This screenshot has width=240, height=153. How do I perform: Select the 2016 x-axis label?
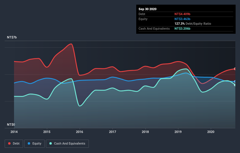[80, 132]
